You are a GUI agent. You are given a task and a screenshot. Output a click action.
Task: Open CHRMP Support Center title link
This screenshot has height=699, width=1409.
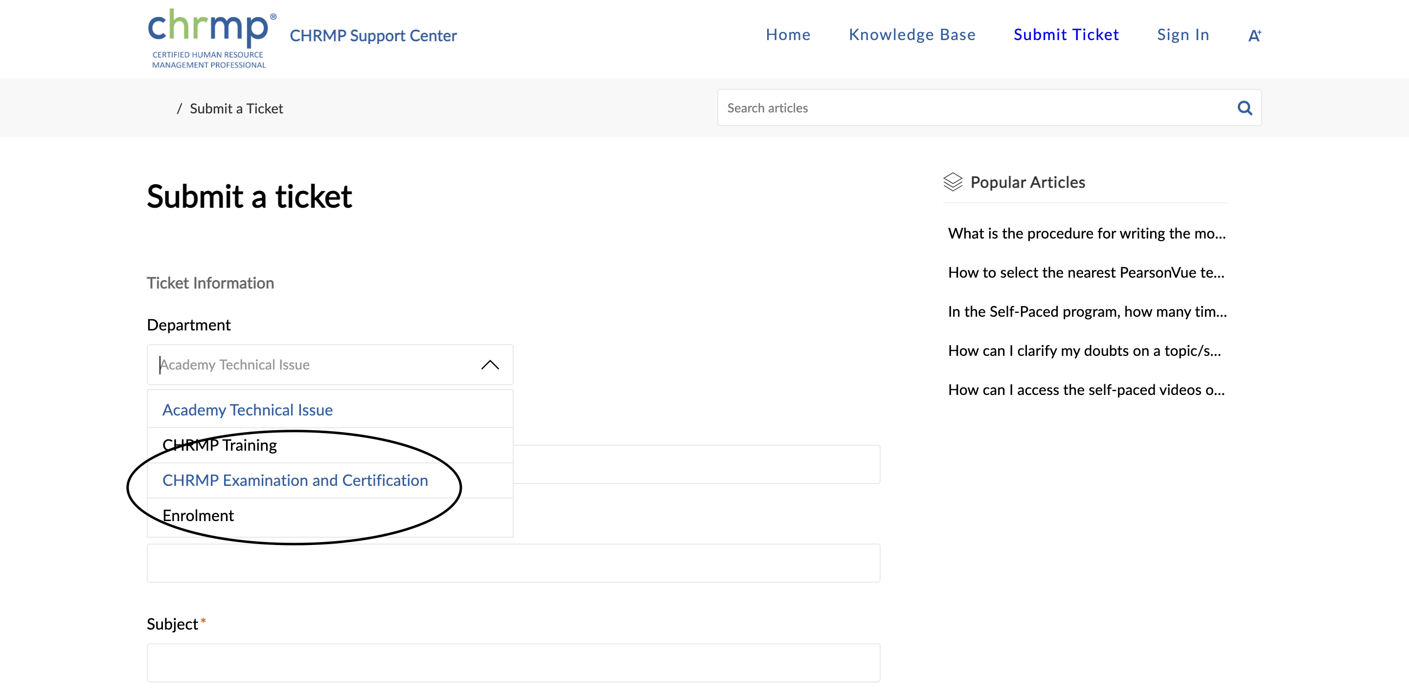point(373,36)
